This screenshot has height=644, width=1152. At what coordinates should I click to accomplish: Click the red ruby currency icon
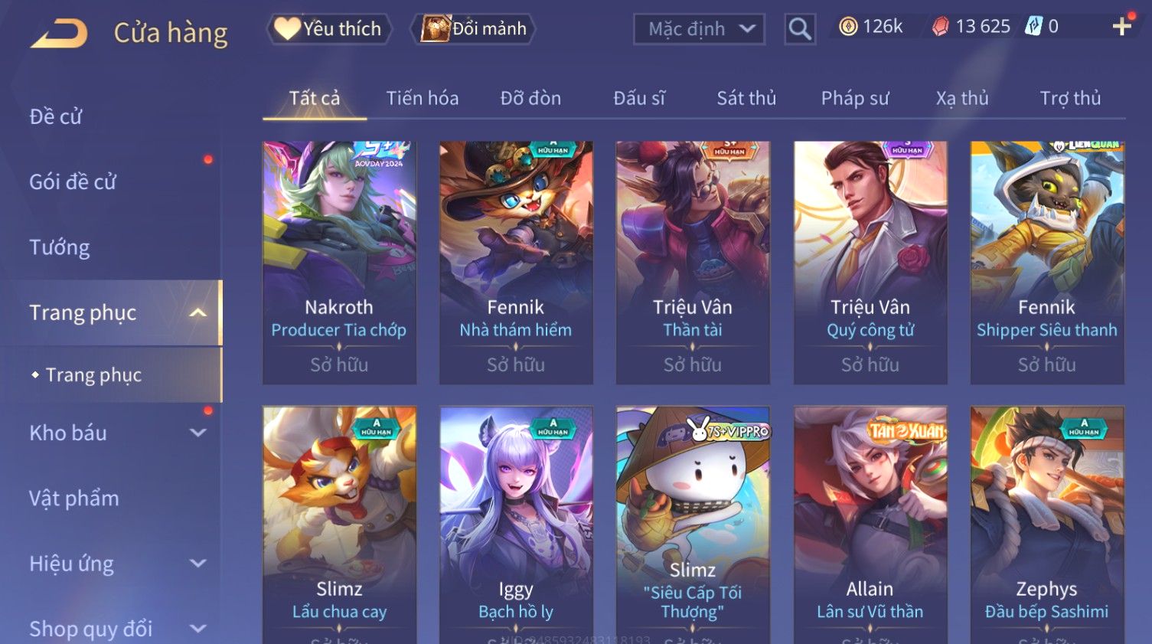pos(941,27)
